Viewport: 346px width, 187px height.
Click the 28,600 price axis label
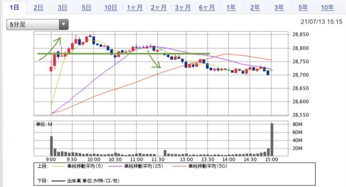pos(300,102)
